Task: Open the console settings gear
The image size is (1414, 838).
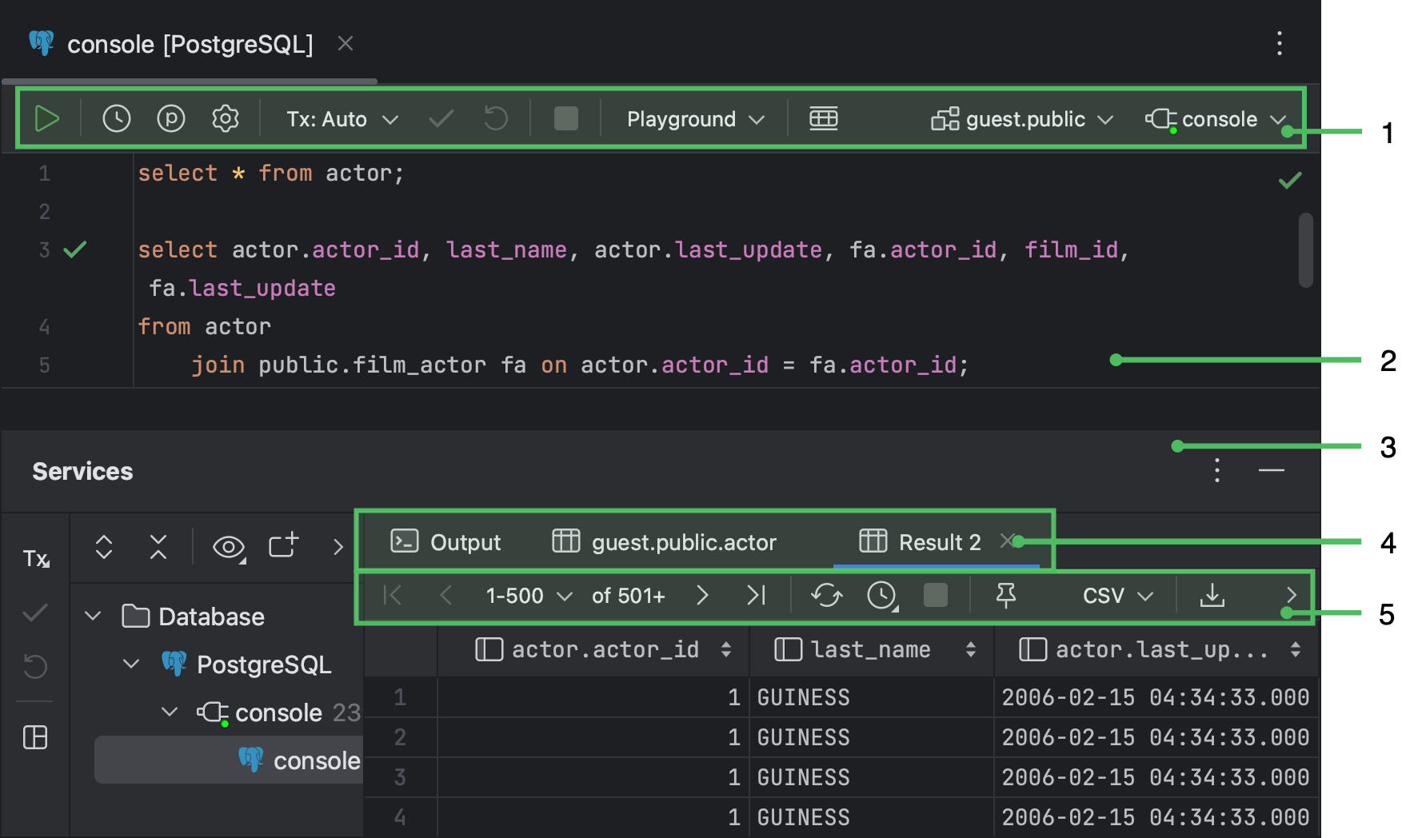Action: [x=226, y=118]
